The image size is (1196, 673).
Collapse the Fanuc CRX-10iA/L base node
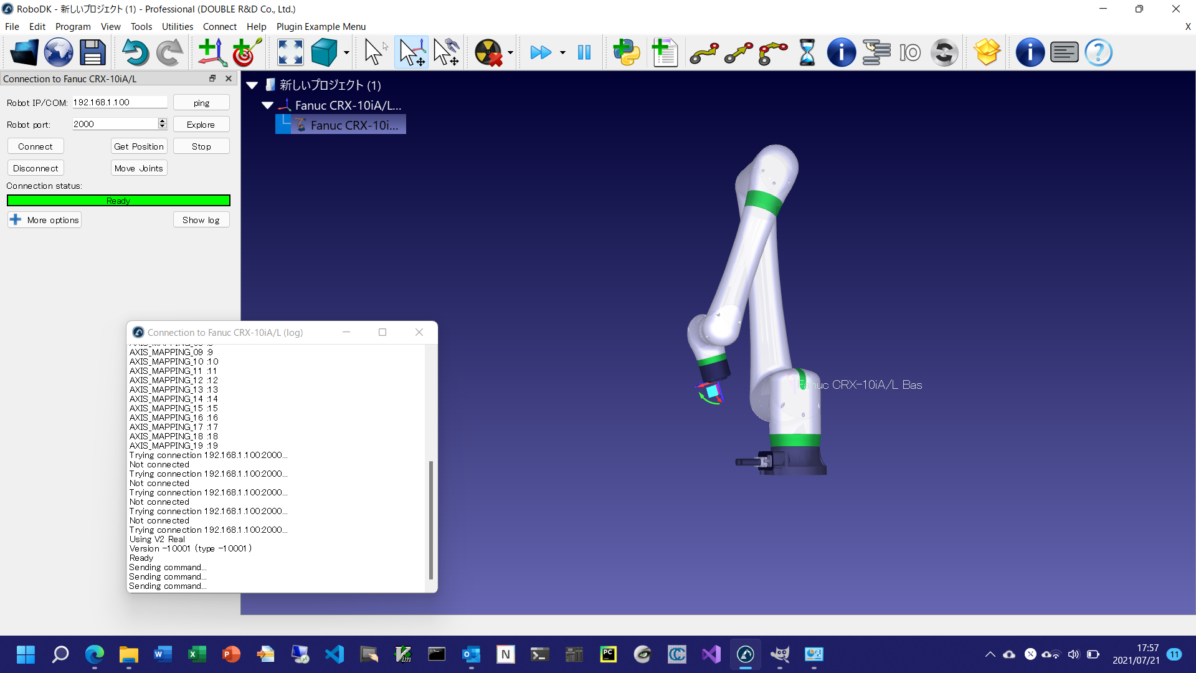(x=268, y=105)
